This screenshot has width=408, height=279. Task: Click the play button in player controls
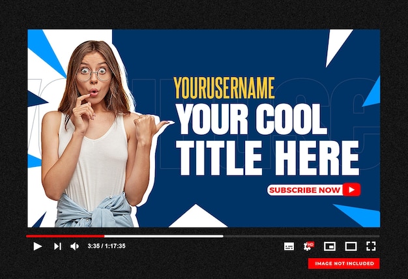tap(37, 246)
